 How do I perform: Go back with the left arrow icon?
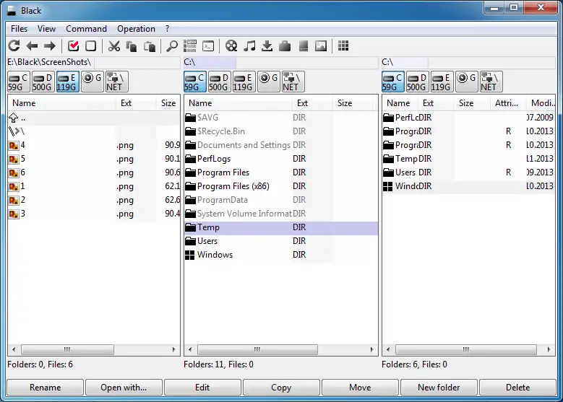[x=33, y=46]
